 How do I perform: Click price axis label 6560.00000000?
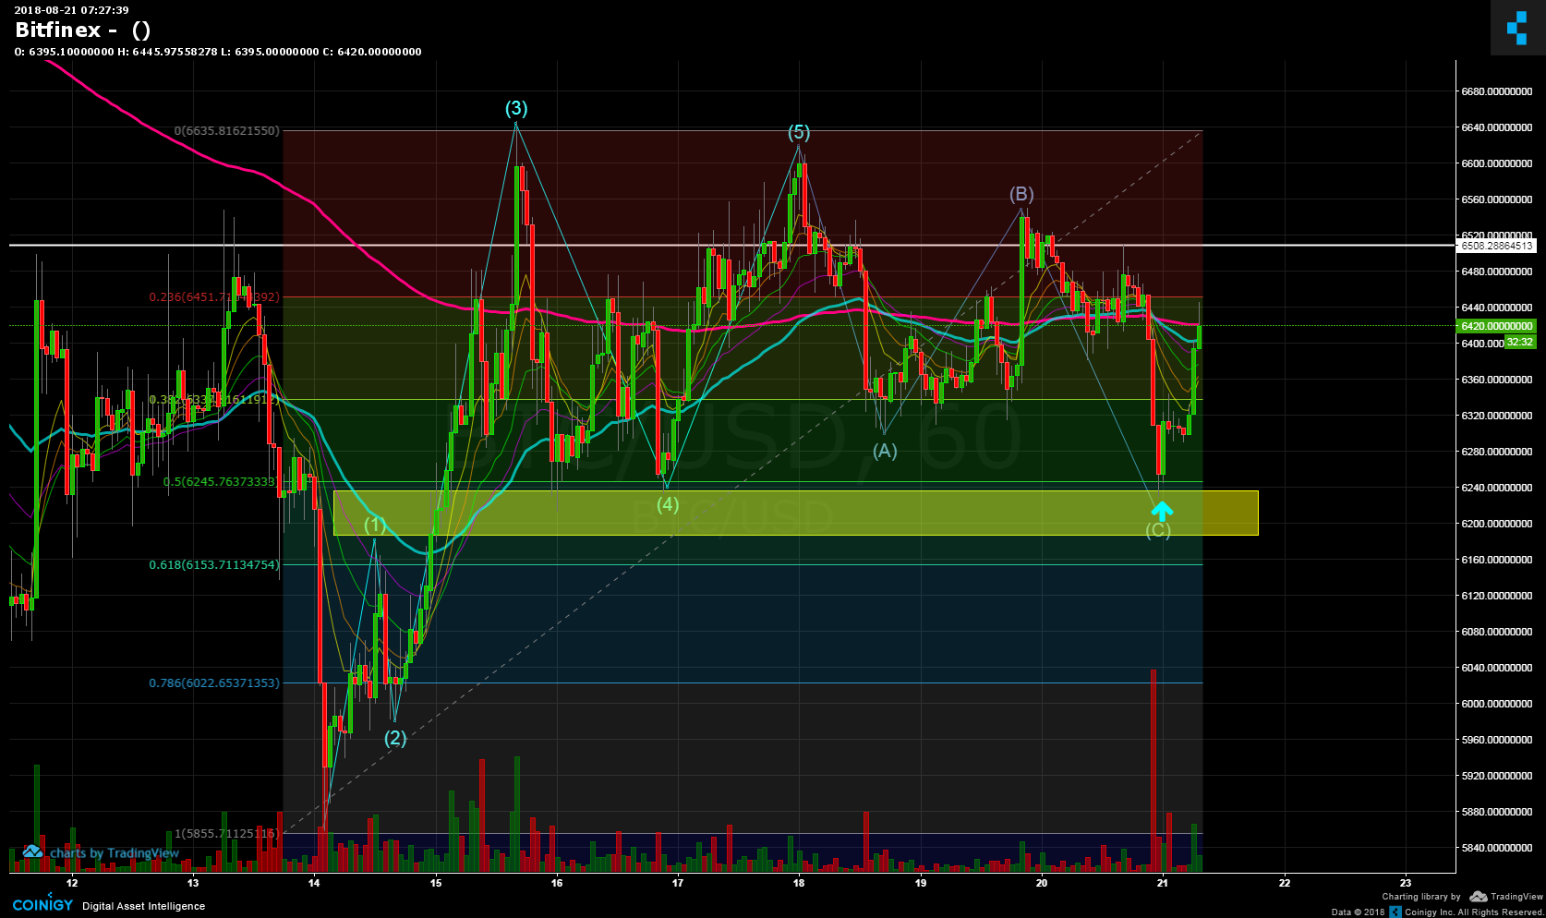(1496, 199)
